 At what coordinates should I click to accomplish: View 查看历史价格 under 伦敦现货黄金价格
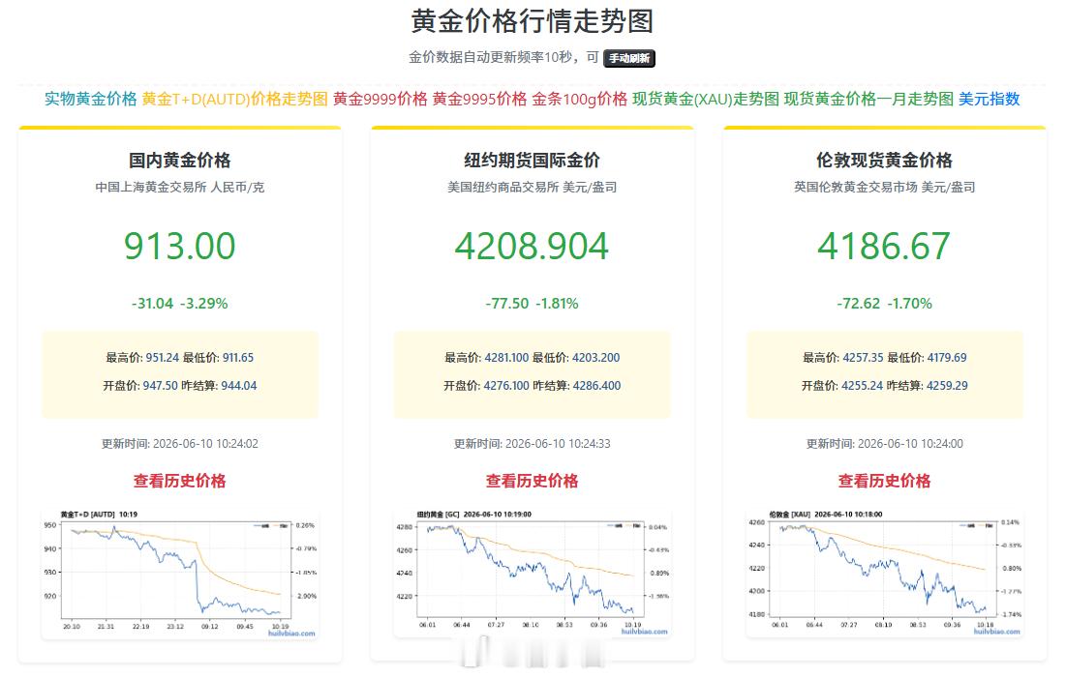click(x=884, y=481)
